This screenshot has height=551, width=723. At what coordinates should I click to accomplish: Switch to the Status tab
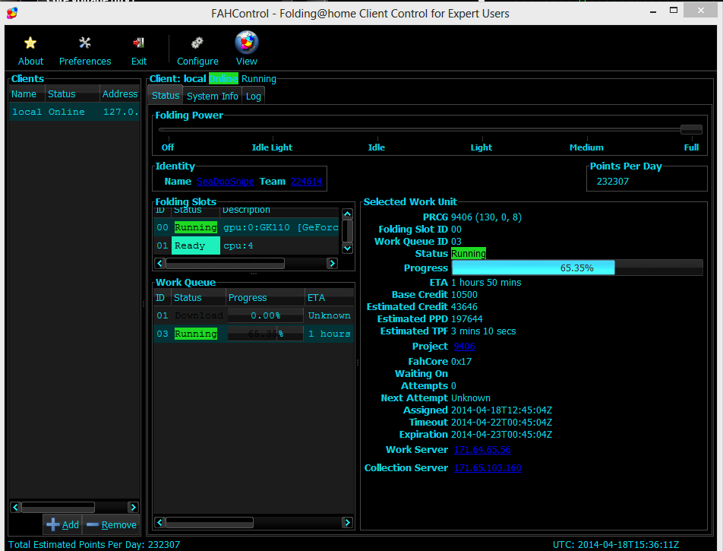tap(166, 96)
